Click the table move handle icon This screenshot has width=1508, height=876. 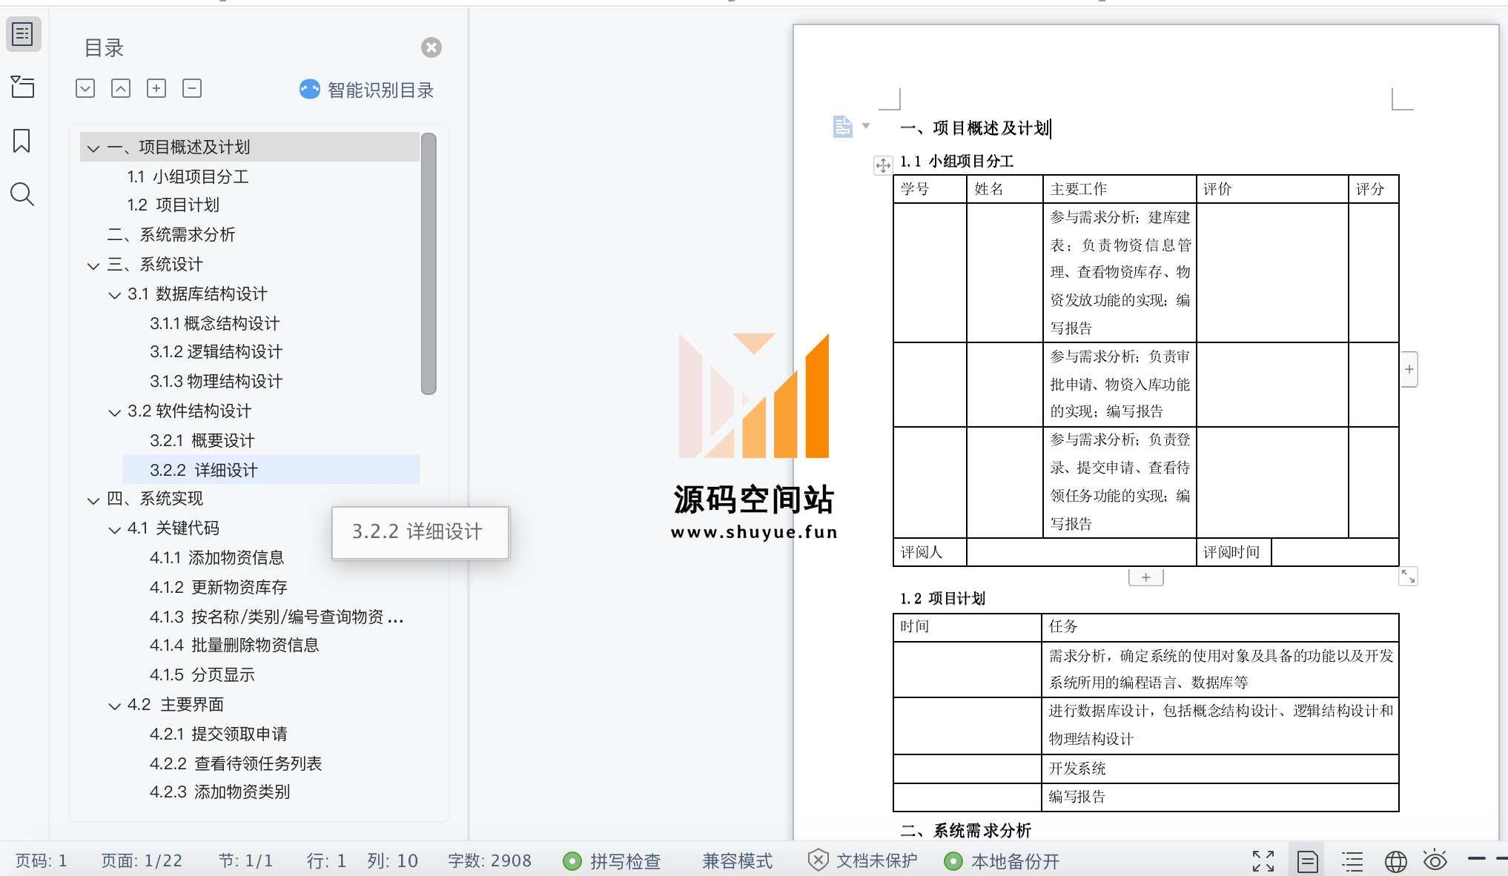pyautogui.click(x=882, y=165)
